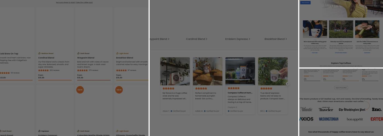Click the 'Explore All Top Coffees' button
383x136 pixels.
coord(341,88)
